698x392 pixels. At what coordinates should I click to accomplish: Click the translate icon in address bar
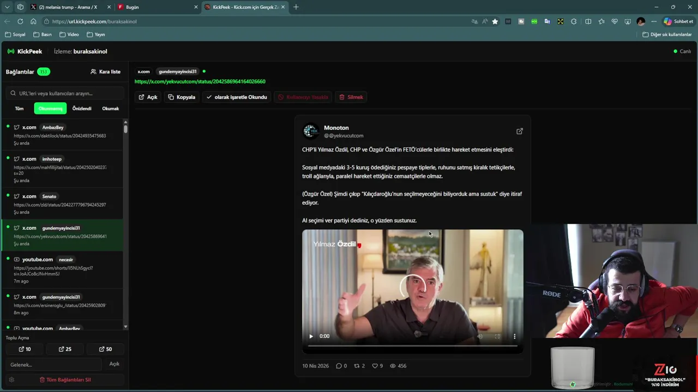coord(474,21)
